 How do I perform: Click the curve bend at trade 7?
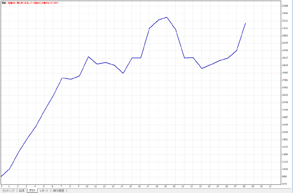click(x=62, y=78)
